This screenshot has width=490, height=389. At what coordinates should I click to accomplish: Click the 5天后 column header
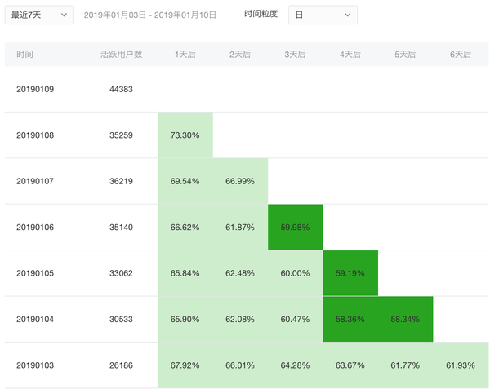pyautogui.click(x=405, y=55)
